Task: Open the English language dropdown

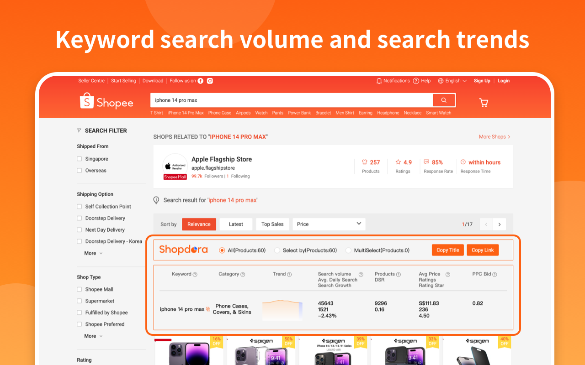Action: [x=452, y=81]
